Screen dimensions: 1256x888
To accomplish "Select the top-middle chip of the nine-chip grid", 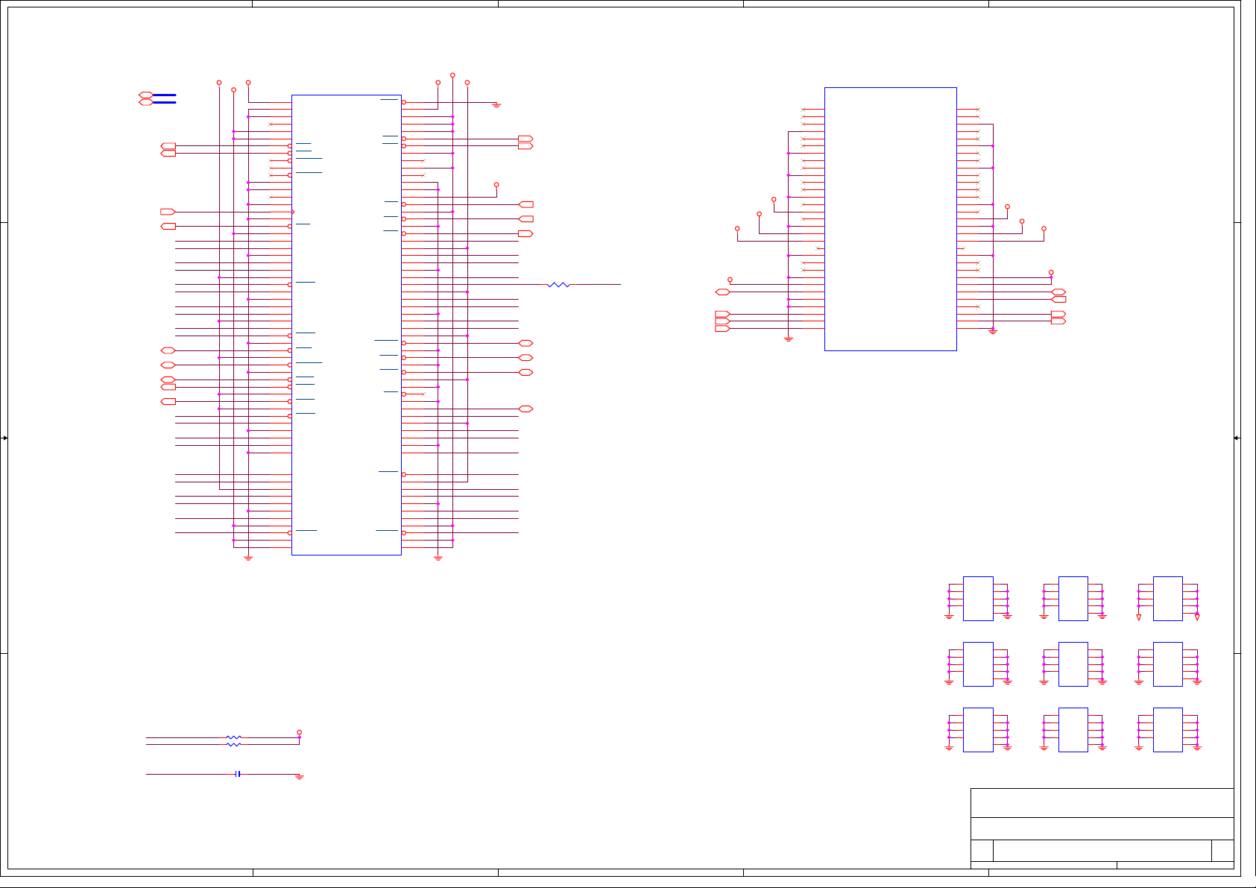I will pyautogui.click(x=1073, y=599).
